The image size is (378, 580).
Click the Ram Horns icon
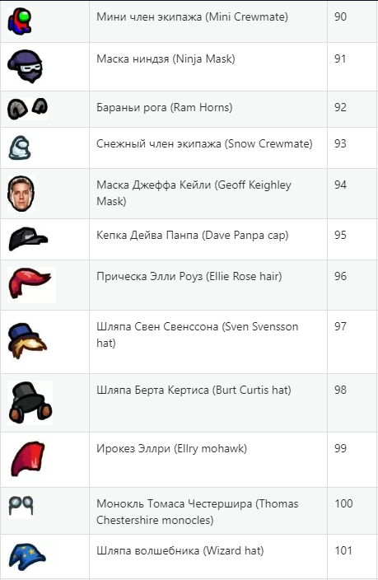pos(27,109)
